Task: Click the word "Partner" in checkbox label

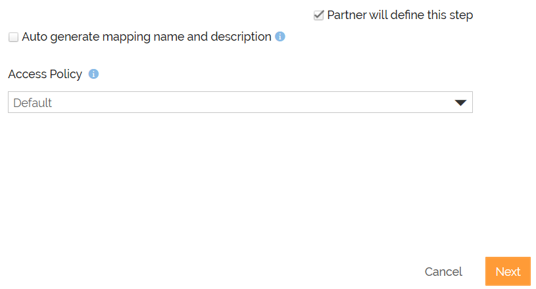Action: tap(347, 14)
